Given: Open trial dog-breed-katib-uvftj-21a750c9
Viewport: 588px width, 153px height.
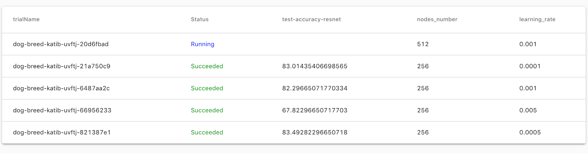Looking at the screenshot, I should coord(61,66).
